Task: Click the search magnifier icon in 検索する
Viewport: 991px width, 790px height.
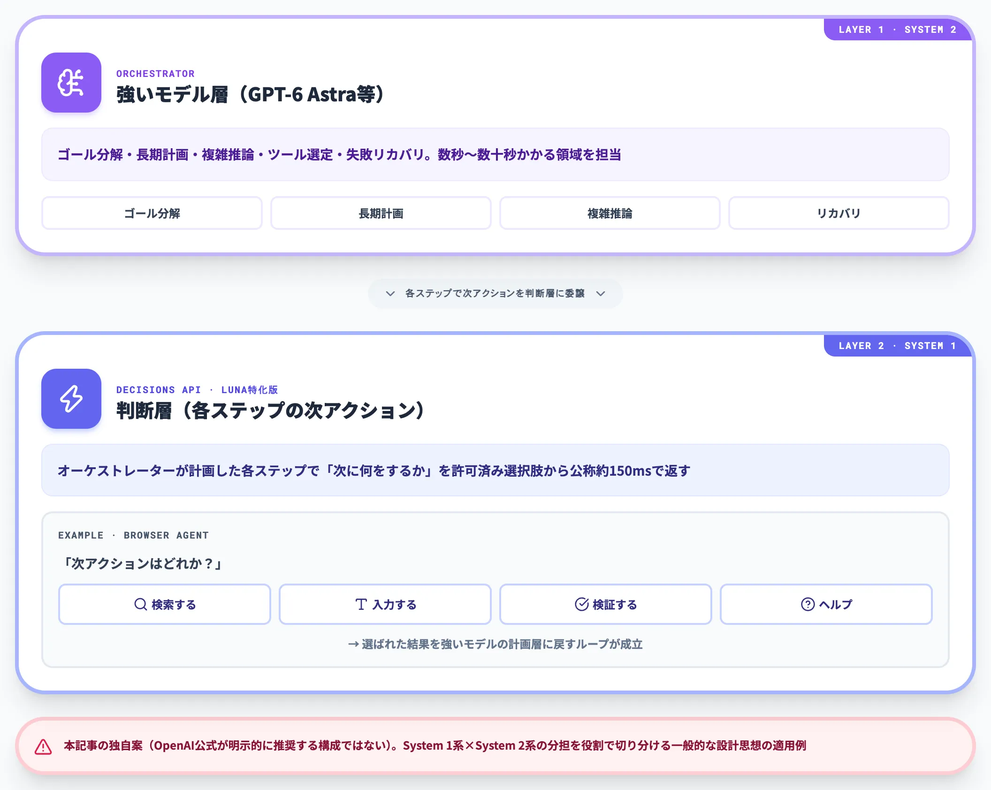Action: 141,604
